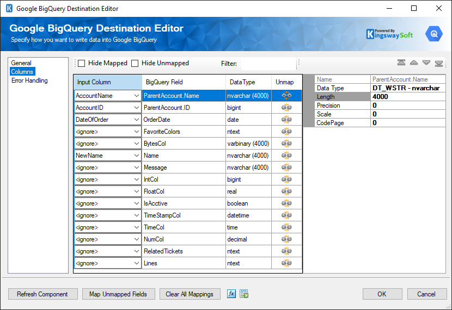Select the decimal data type cell

(248, 239)
